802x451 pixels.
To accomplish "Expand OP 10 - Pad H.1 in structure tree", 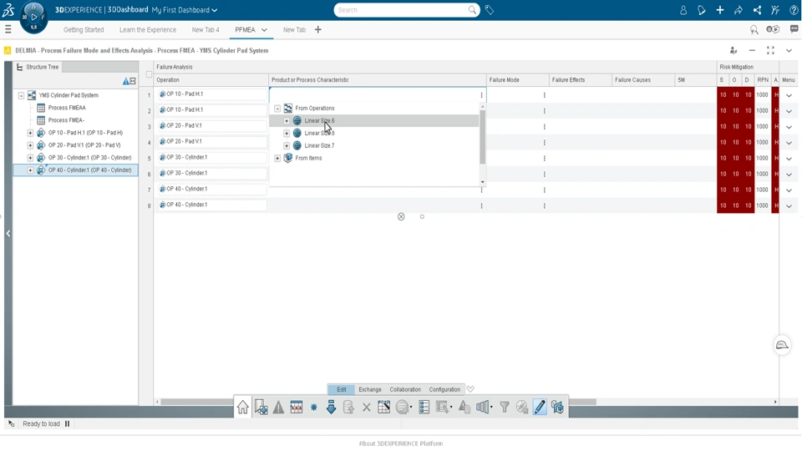I will click(x=30, y=133).
